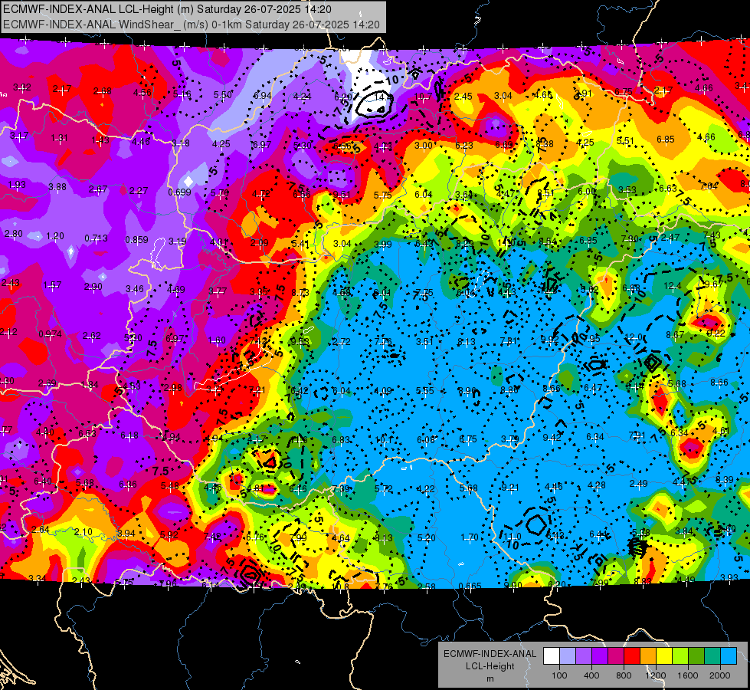Image resolution: width=750 pixels, height=690 pixels.
Task: Select the bright purple legend swatch
Action: coord(600,656)
